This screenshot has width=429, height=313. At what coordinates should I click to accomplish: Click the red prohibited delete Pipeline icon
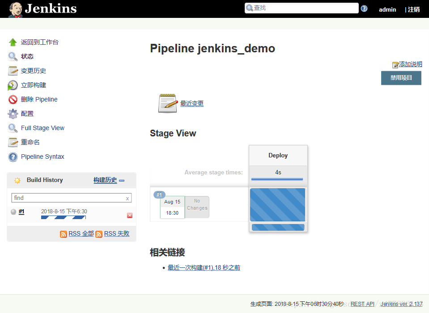[13, 100]
